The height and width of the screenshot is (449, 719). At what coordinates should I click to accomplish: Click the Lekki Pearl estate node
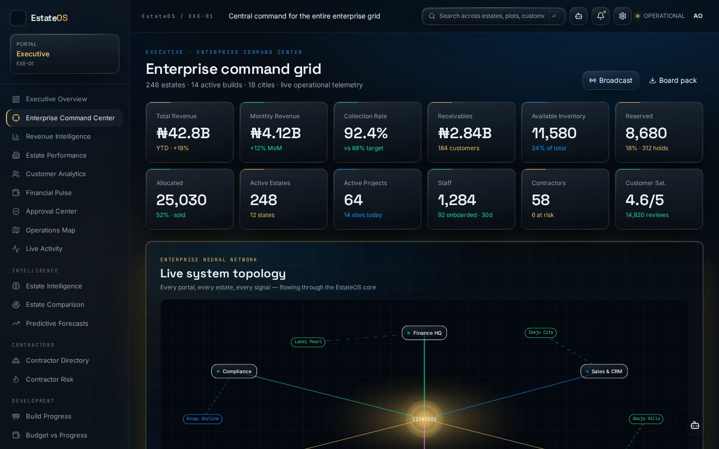click(x=308, y=342)
